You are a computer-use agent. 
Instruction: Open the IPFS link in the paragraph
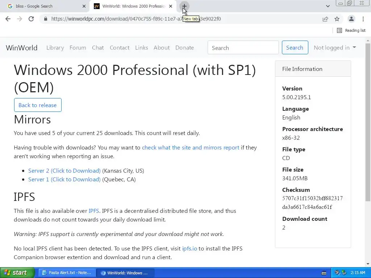click(94, 211)
